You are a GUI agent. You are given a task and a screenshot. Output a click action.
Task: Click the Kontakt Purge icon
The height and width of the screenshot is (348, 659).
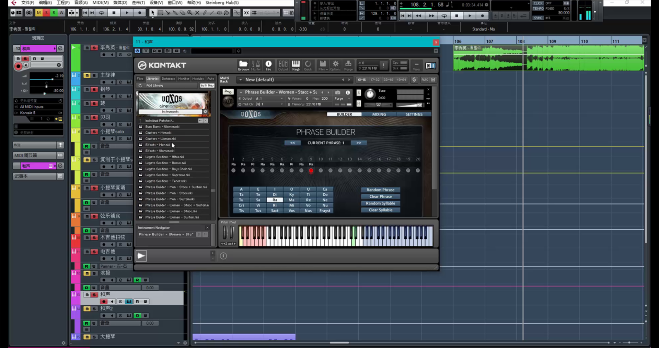348,65
